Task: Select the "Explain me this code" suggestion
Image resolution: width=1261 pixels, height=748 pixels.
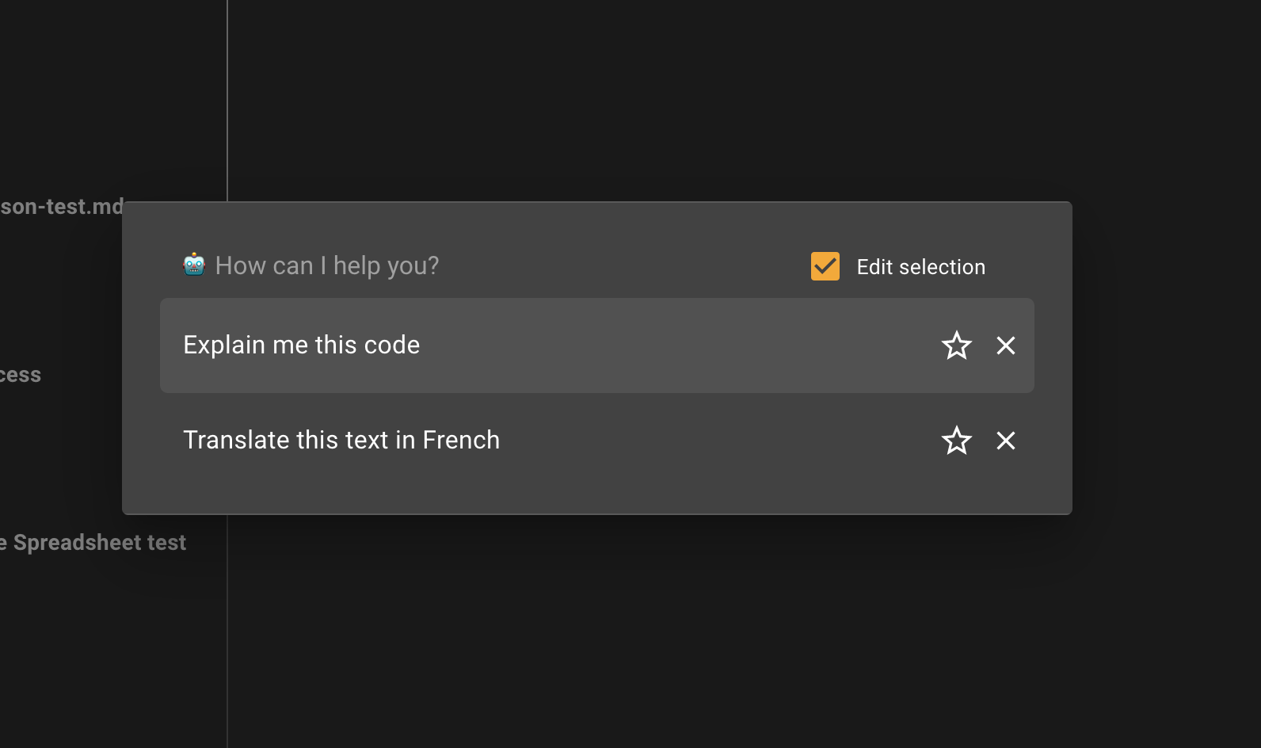Action: click(302, 345)
